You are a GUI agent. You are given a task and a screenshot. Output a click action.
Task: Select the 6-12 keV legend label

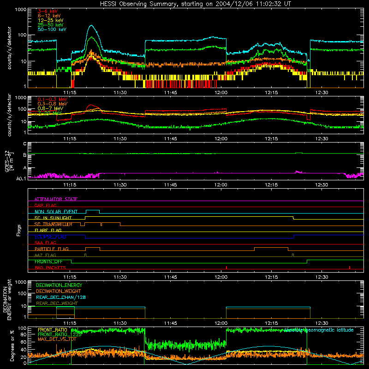(49, 16)
